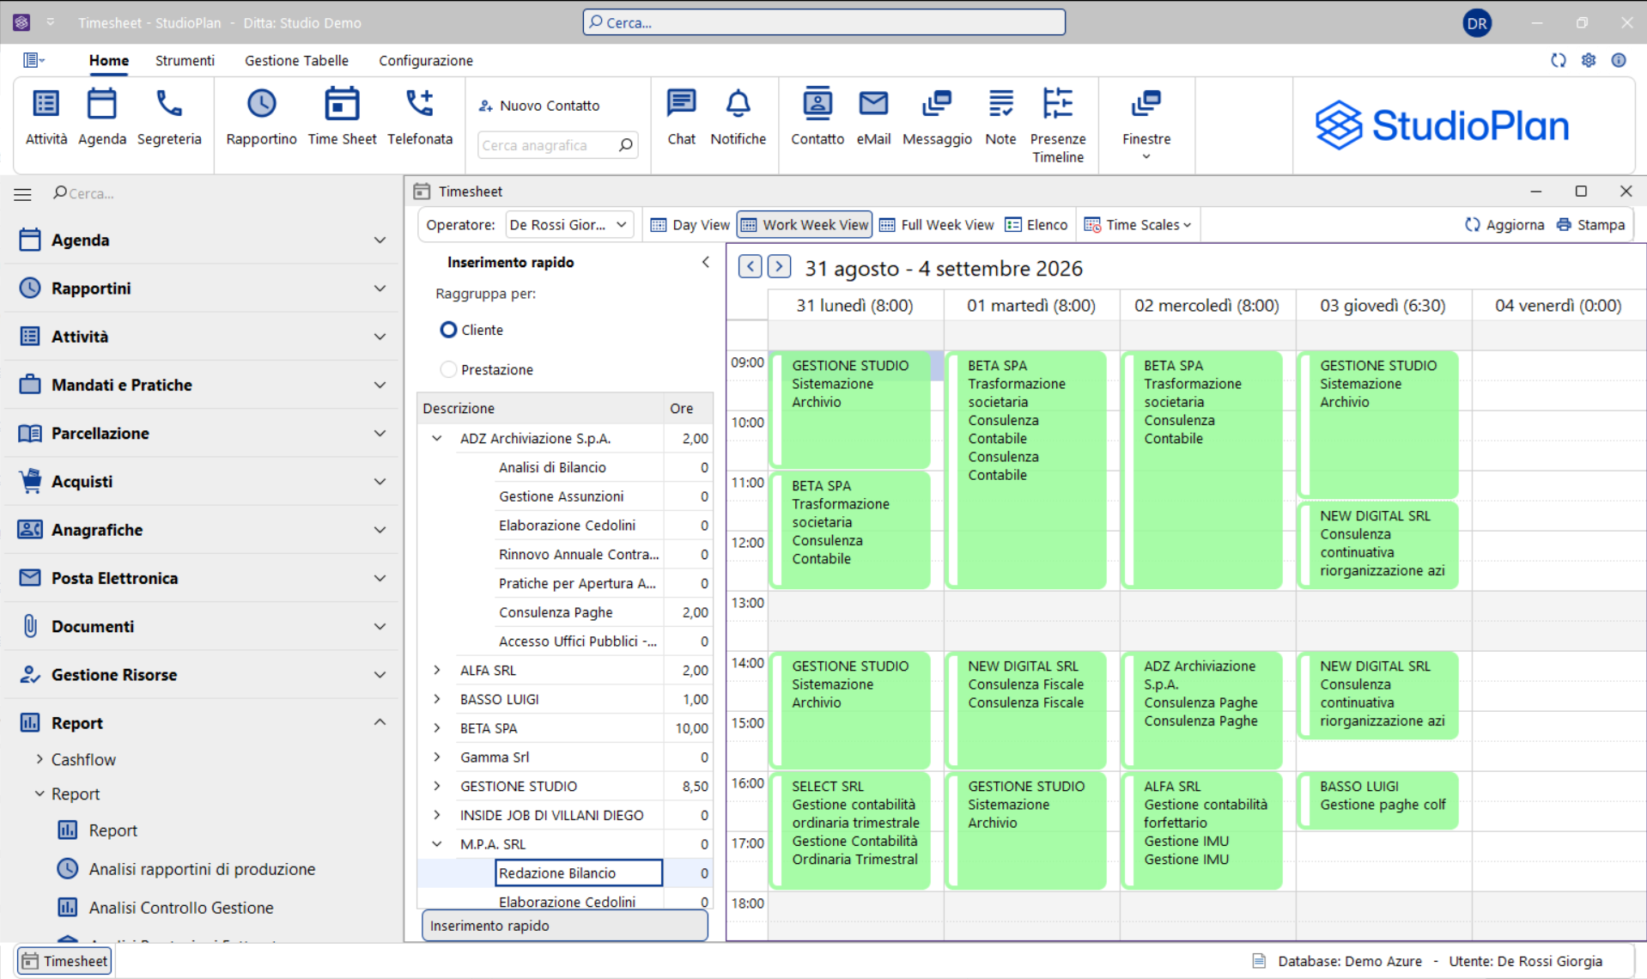The image size is (1647, 979).
Task: Switch to Work Week View
Action: click(x=805, y=225)
